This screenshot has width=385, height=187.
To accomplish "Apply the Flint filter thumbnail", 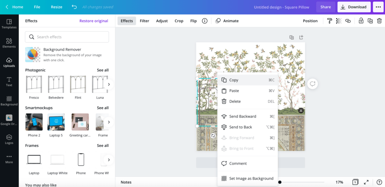I will 78,84.
